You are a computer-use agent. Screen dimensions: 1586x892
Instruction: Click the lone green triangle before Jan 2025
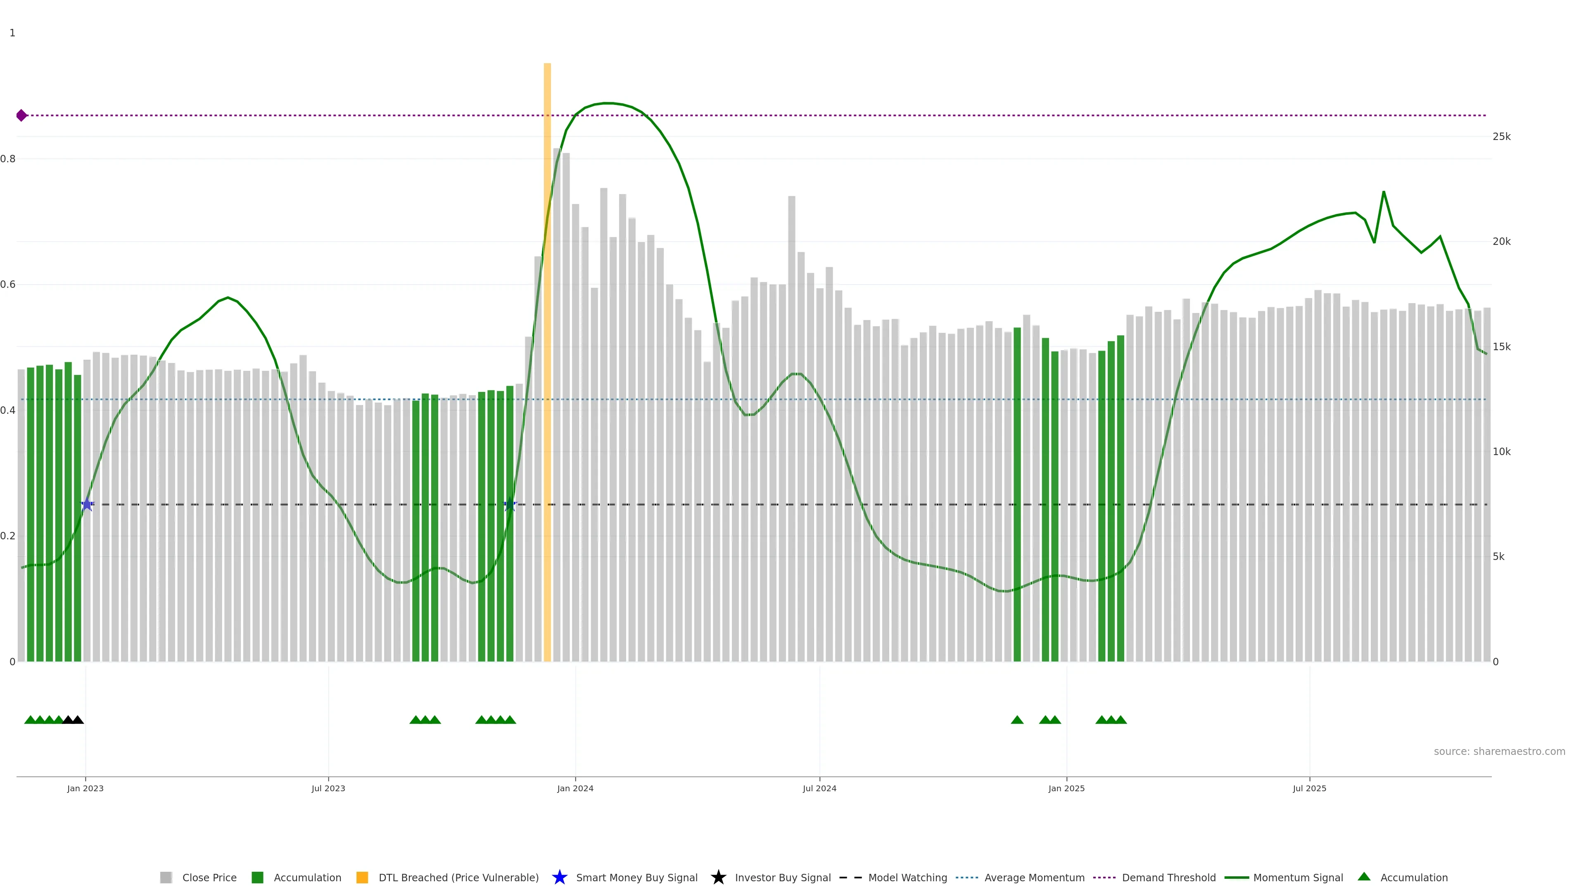(1017, 720)
